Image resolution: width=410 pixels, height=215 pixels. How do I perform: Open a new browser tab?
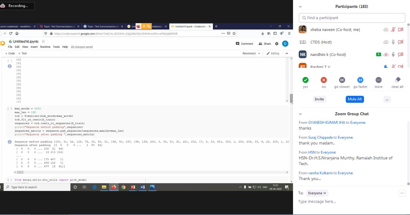click(216, 26)
